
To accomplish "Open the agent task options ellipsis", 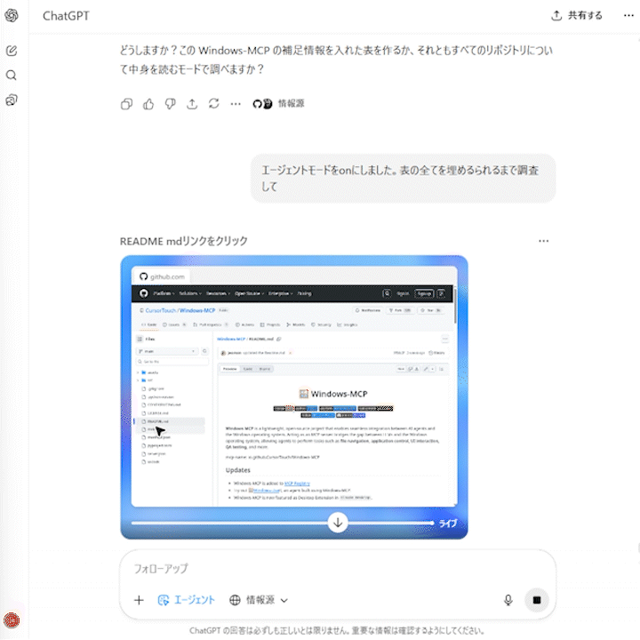I will pos(544,241).
